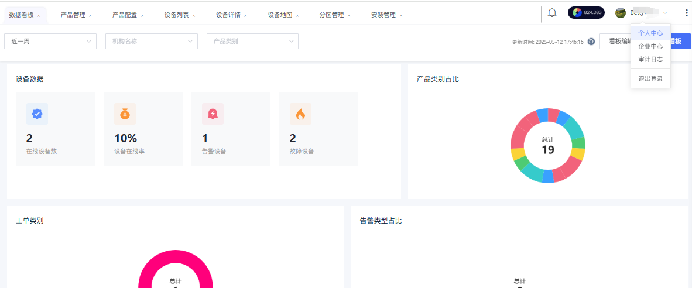This screenshot has height=288, width=692.
Task: Select 个人中心 from user menu
Action: [650, 33]
